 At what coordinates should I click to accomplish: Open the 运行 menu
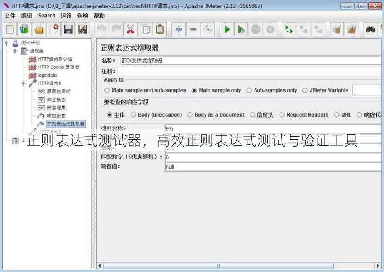(66, 16)
